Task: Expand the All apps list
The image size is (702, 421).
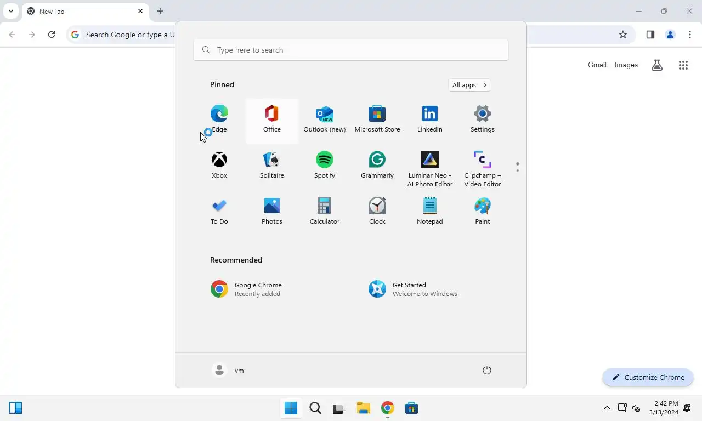Action: [469, 85]
